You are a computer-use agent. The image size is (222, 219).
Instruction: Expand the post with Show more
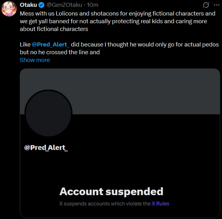(35, 60)
